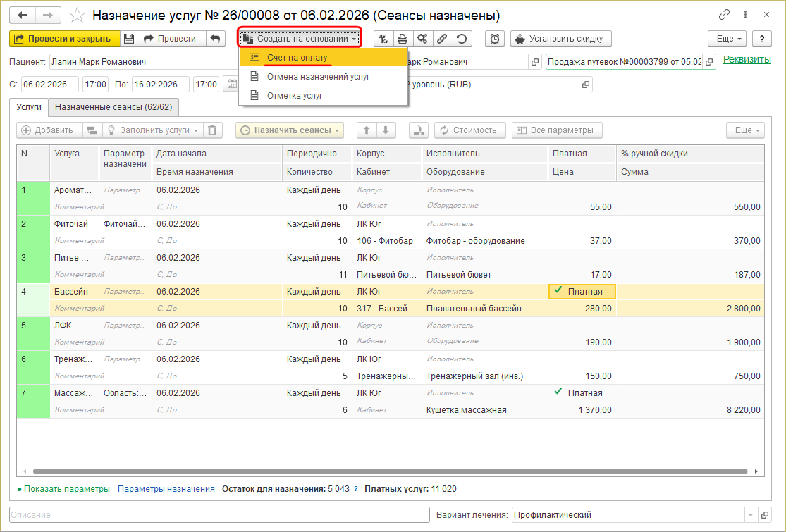Open the alarm clock reminder icon

click(x=495, y=39)
